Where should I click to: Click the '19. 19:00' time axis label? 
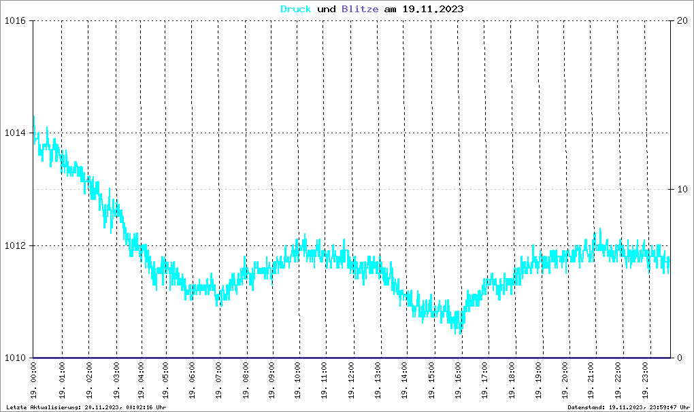click(539, 381)
